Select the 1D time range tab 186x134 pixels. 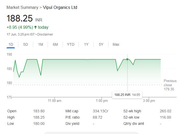(11, 44)
